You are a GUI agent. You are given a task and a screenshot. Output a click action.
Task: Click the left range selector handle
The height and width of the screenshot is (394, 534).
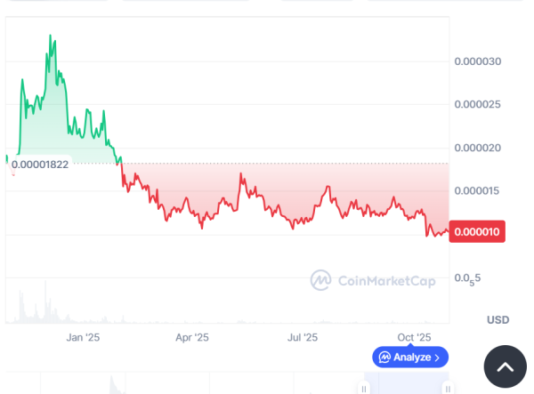point(363,389)
